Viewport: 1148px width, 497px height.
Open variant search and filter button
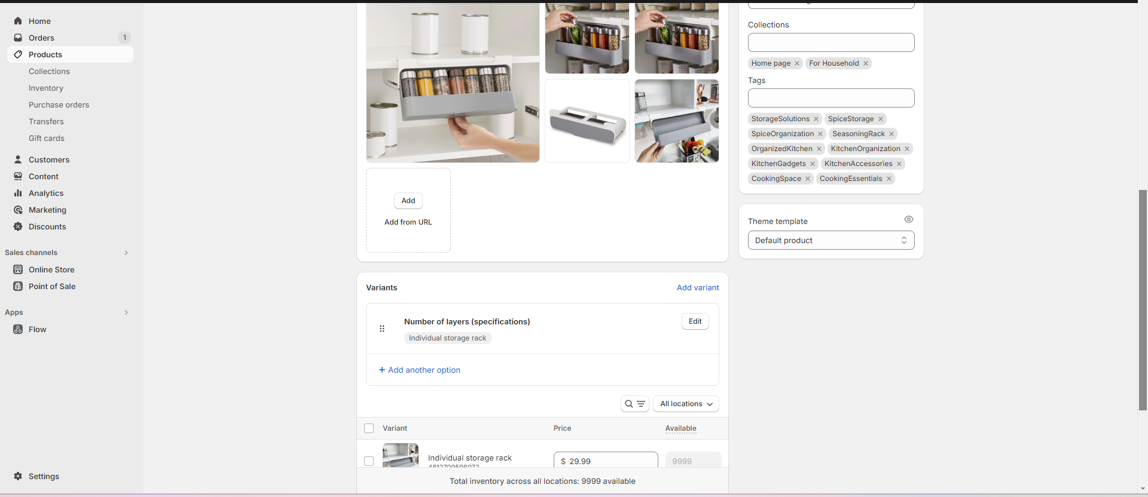[634, 404]
